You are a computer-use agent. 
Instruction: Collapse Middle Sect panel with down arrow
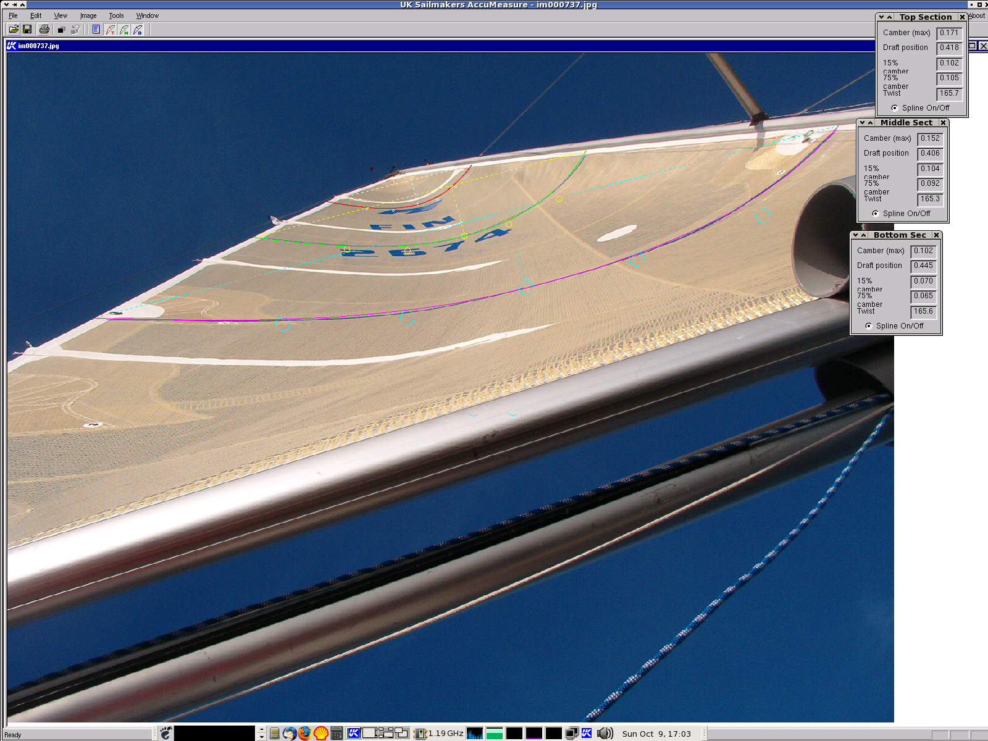coord(862,123)
